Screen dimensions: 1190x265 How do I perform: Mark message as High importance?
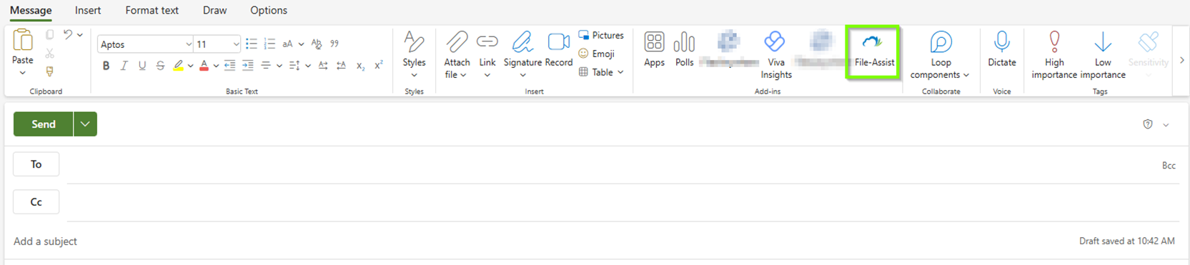(1054, 55)
